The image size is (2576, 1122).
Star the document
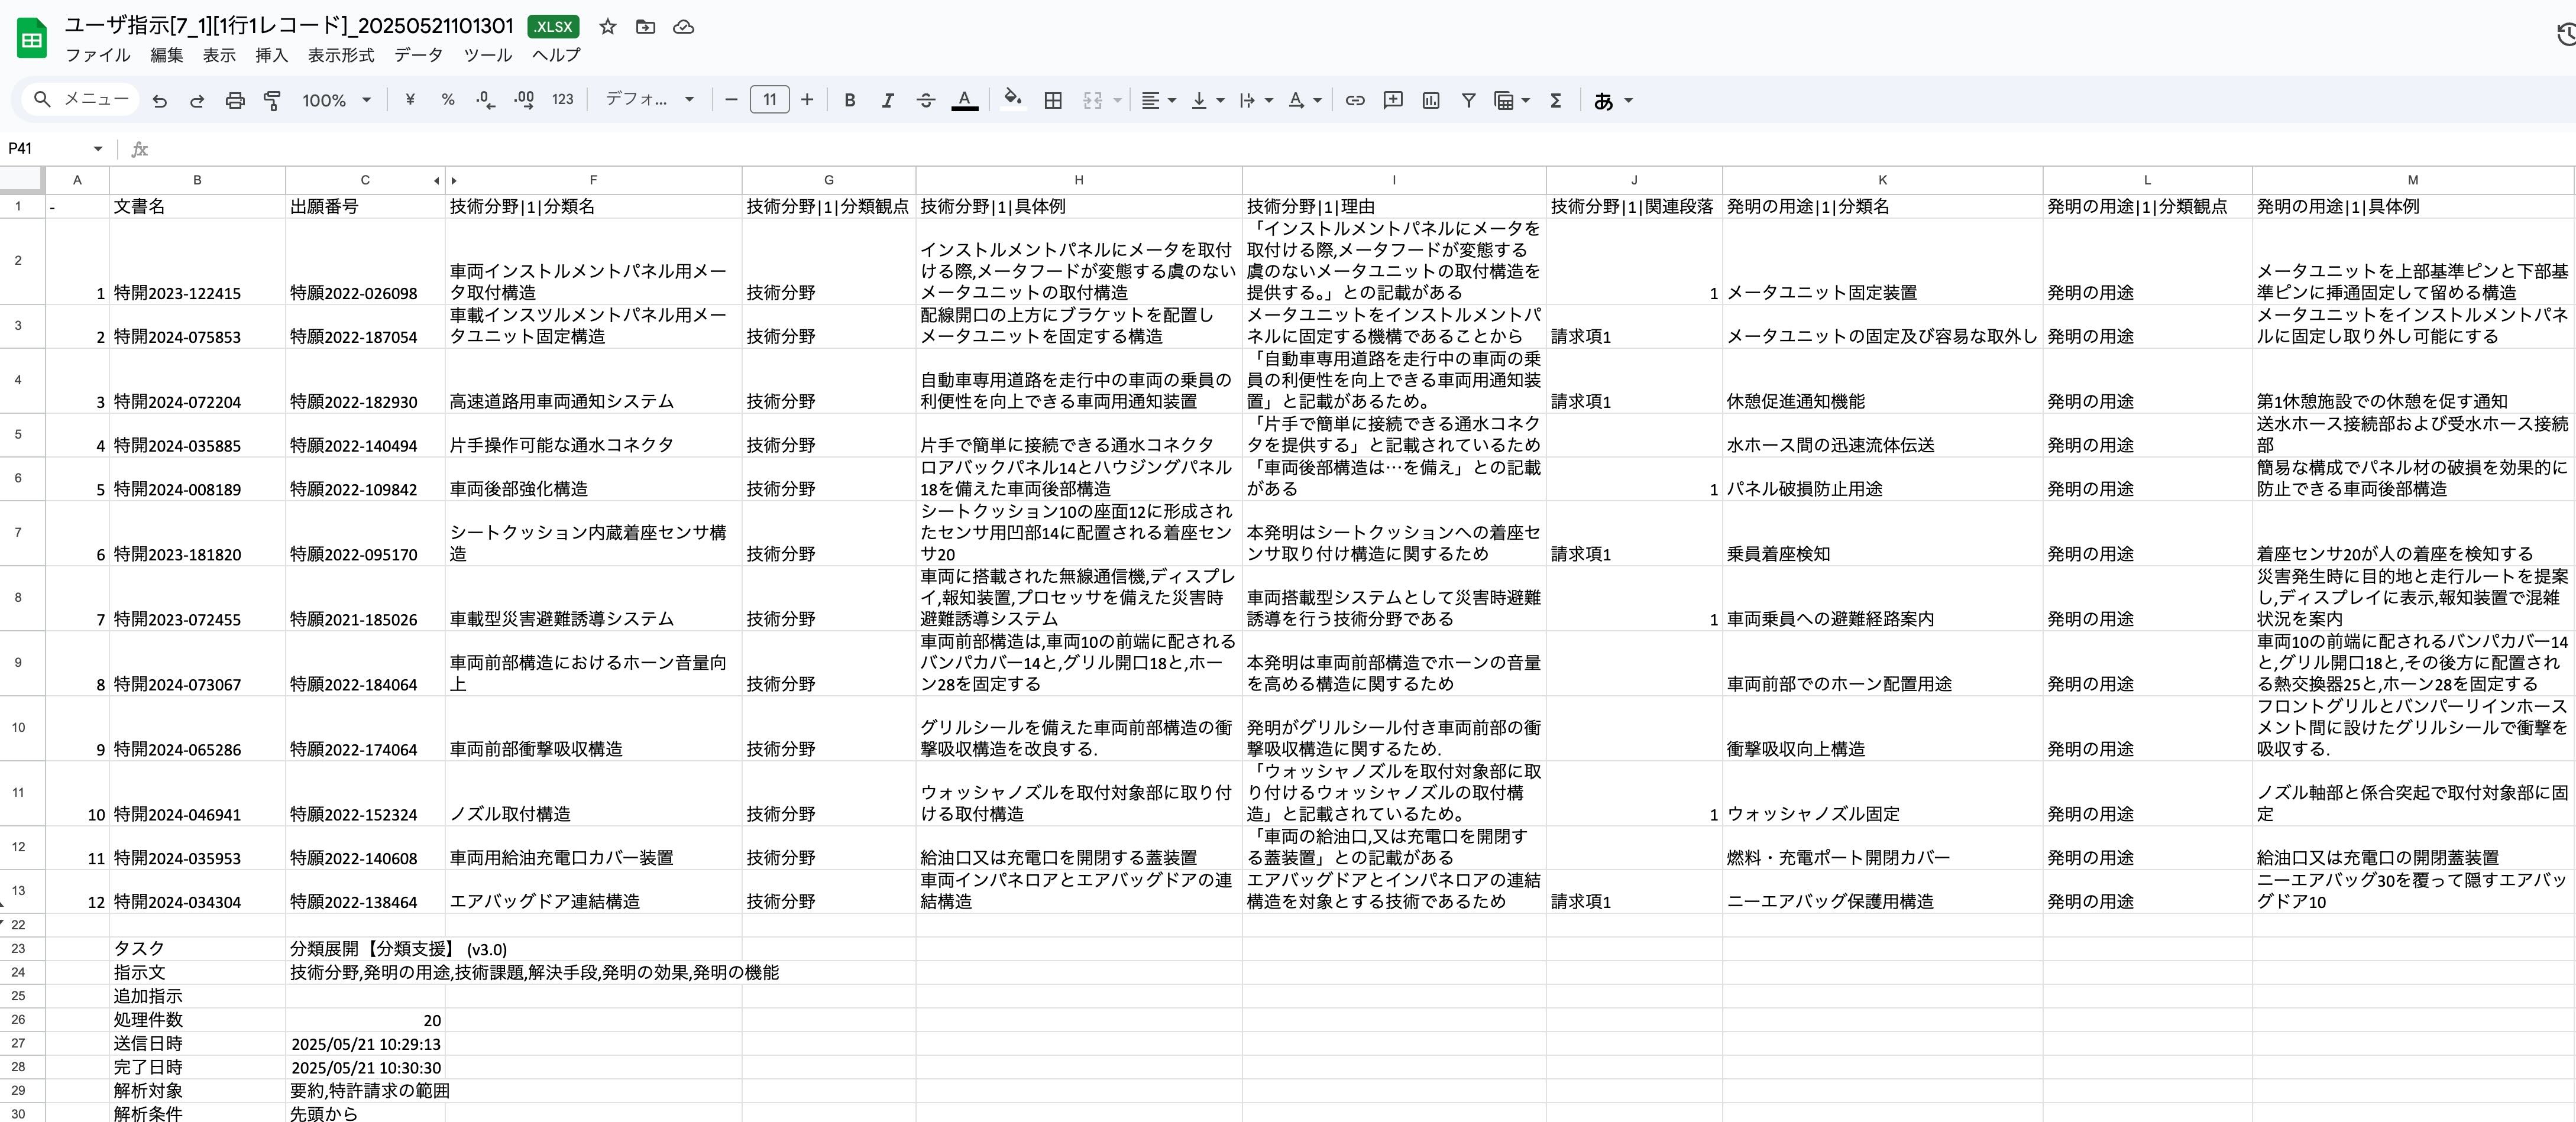tap(607, 27)
